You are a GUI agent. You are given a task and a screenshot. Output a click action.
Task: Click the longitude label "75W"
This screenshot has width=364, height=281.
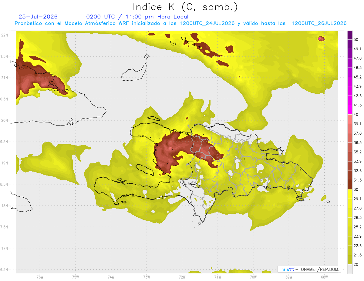[76, 277]
